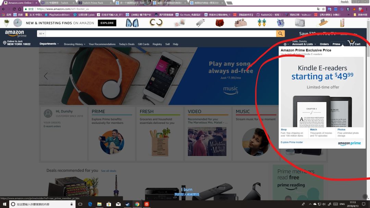Select the Amazon.com Online browser tab
The width and height of the screenshot is (370, 208).
tap(20, 3)
